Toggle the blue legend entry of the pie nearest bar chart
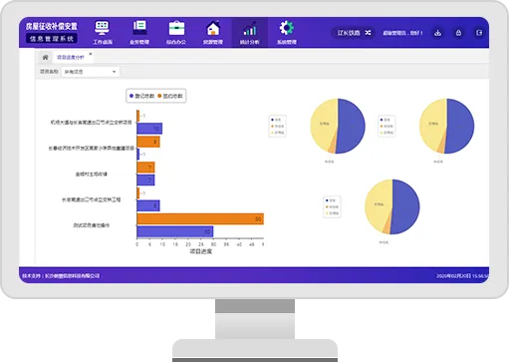Image resolution: width=509 pixels, height=362 pixels. [x=276, y=120]
